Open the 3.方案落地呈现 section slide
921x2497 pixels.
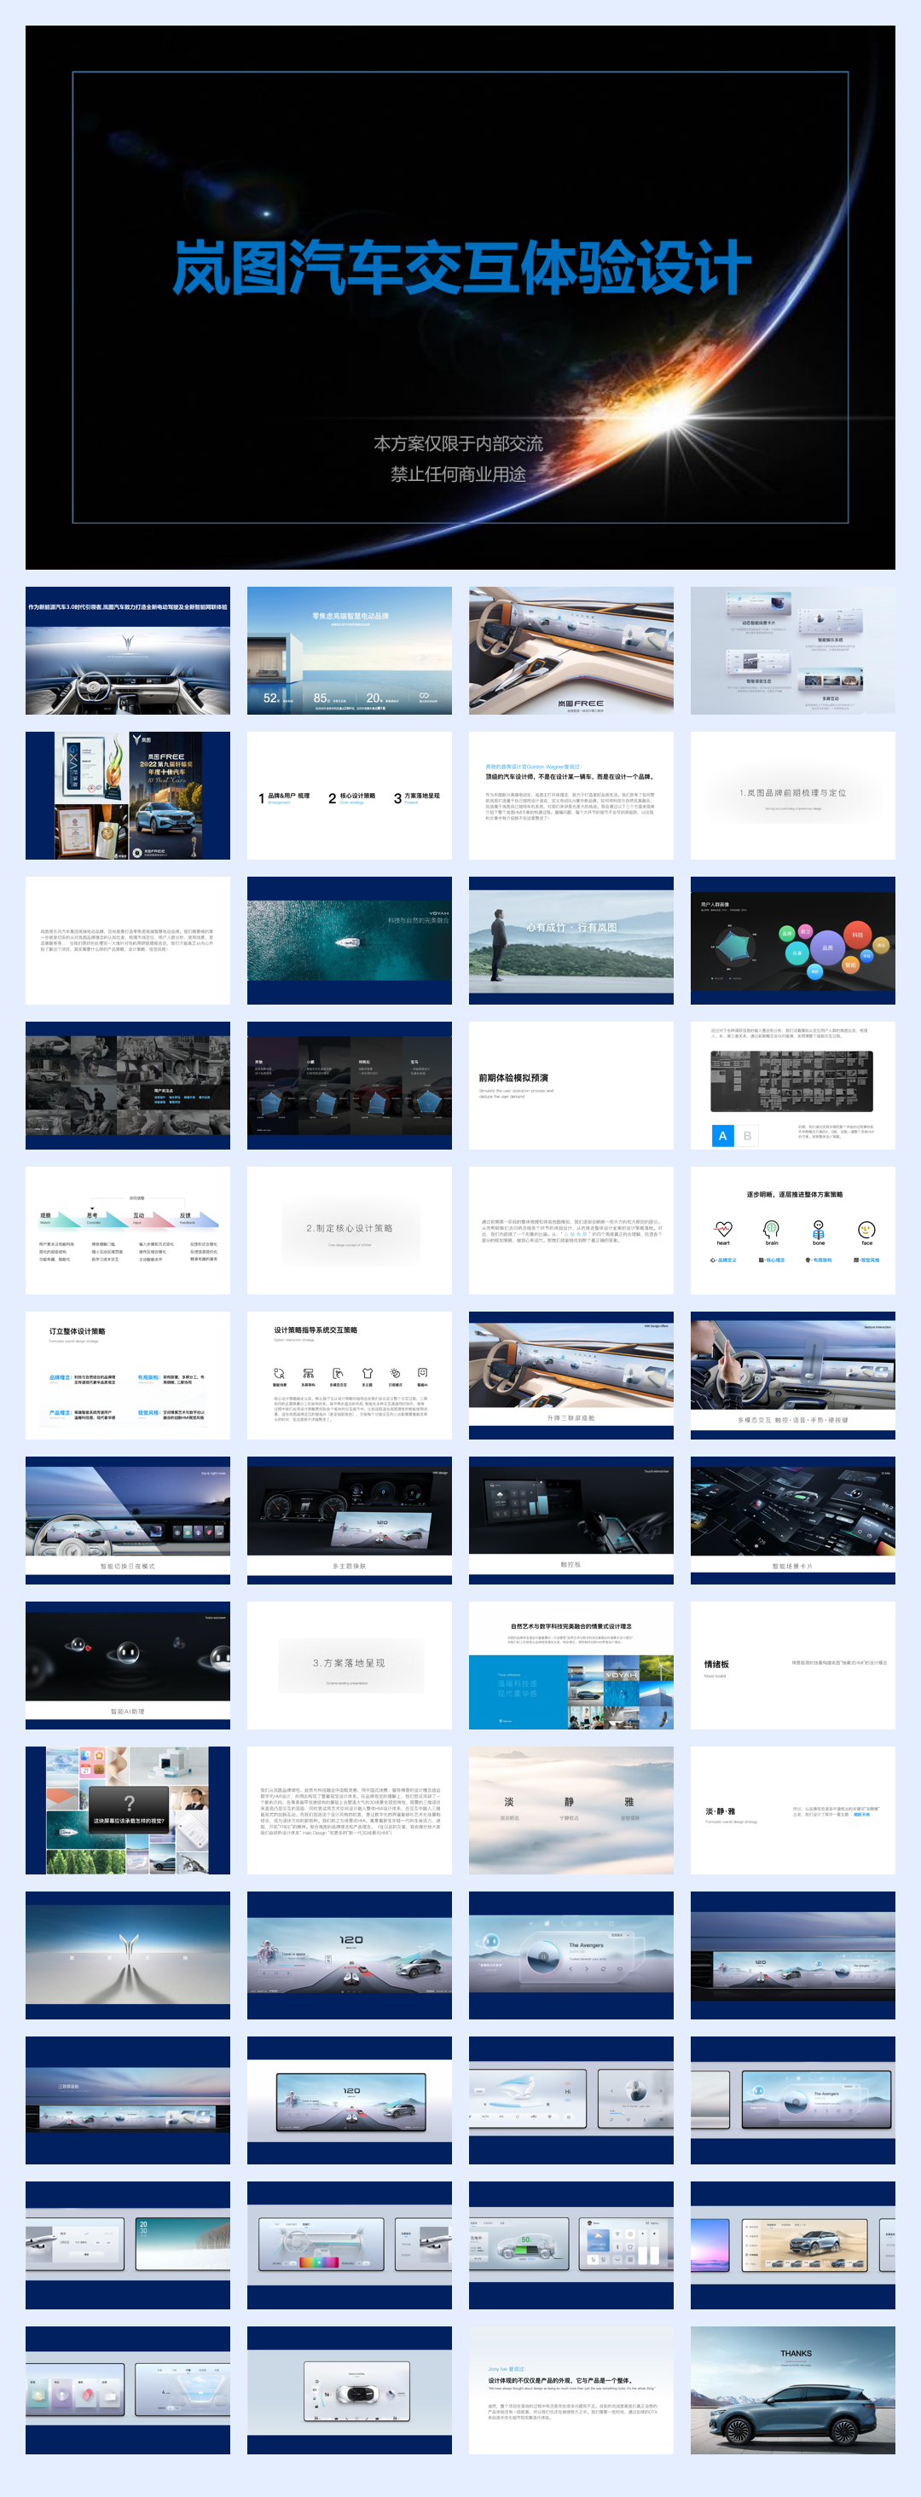(x=349, y=1663)
